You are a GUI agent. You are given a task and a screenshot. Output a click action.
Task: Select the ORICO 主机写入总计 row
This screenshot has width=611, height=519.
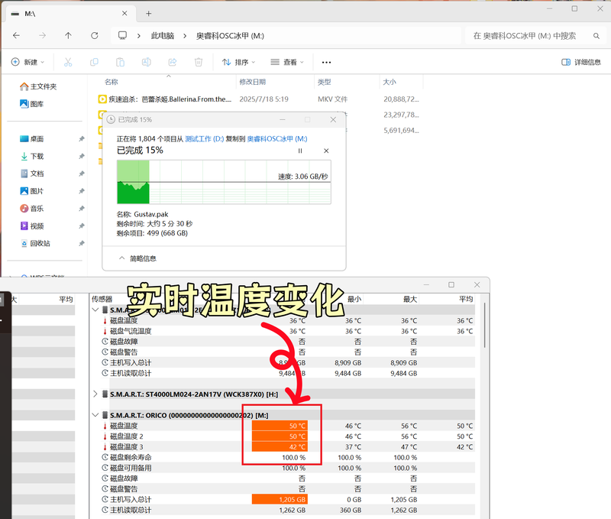coord(288,499)
